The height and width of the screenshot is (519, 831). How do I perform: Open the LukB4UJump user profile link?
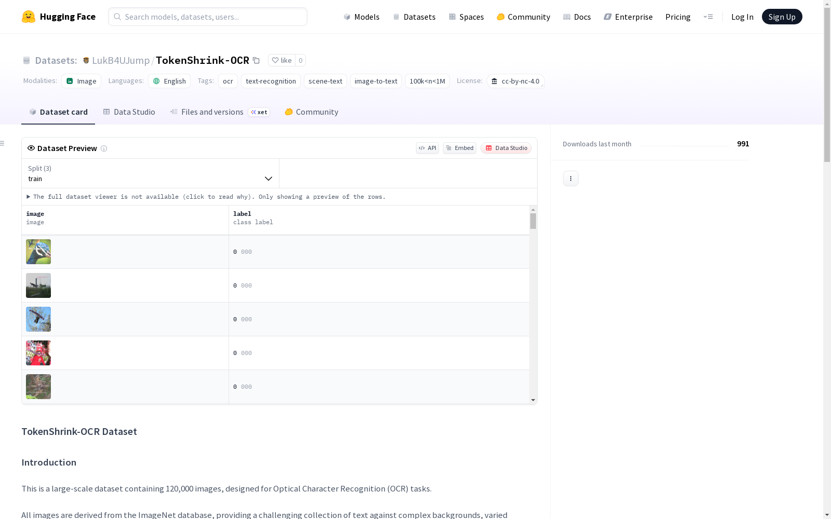tap(120, 60)
